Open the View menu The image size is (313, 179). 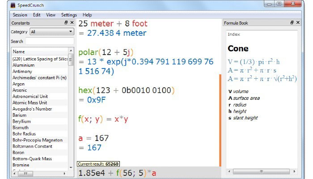click(51, 15)
